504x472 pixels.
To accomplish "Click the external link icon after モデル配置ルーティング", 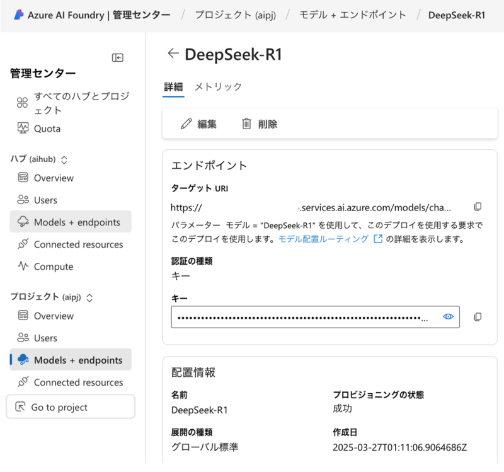I will click(378, 239).
